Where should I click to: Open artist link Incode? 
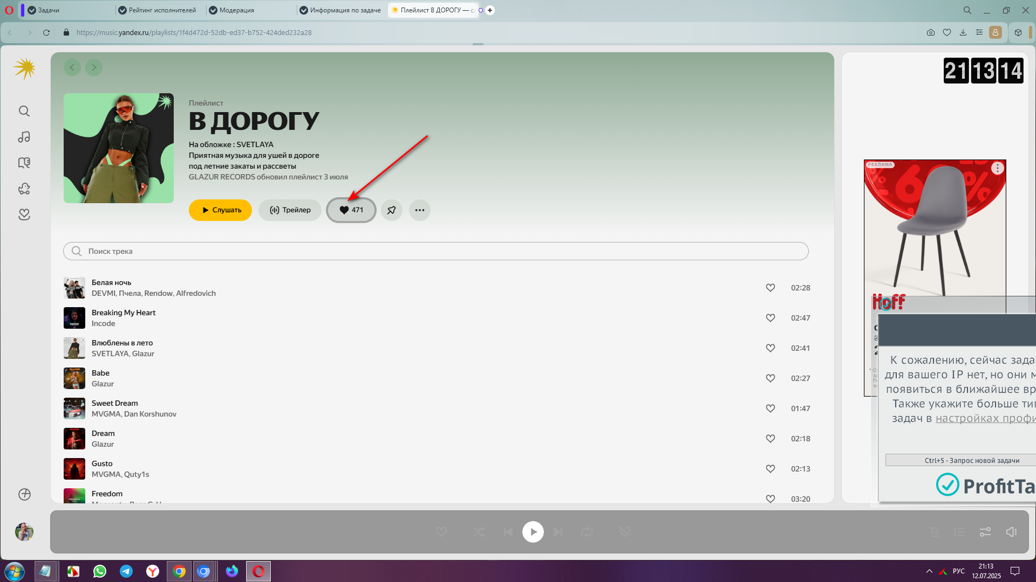click(x=103, y=323)
